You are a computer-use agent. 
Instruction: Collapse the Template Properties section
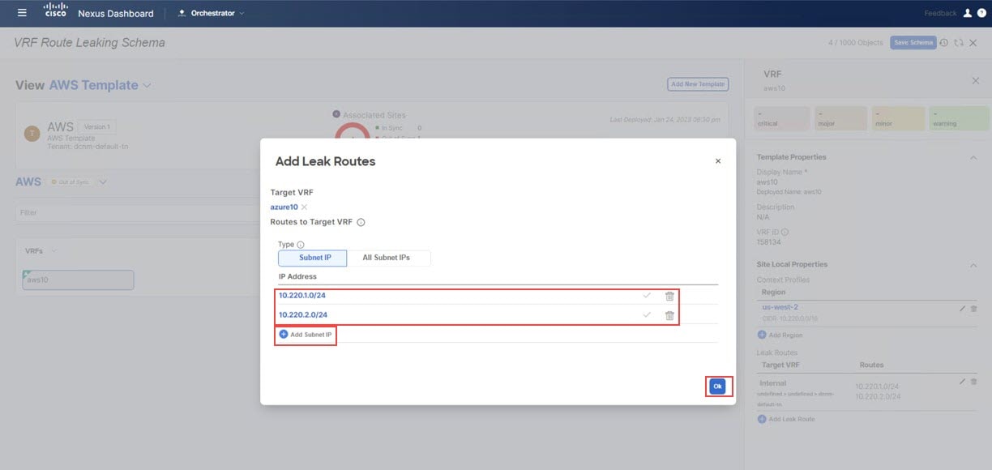(x=973, y=157)
